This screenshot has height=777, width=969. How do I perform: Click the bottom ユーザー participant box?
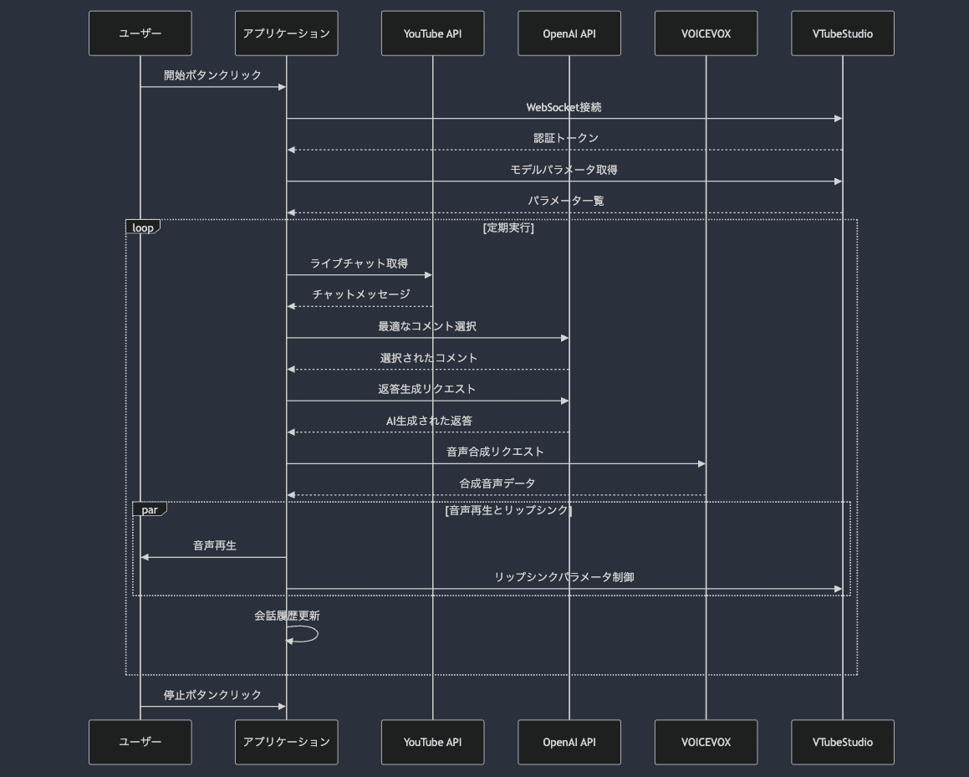140,742
